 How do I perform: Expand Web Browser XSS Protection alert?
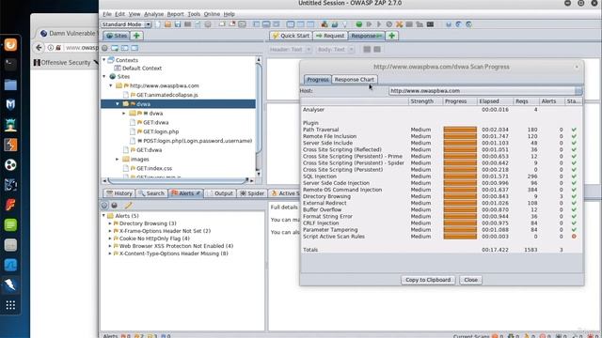(x=110, y=246)
